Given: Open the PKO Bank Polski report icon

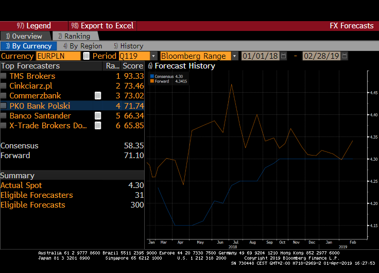Looking at the screenshot, I should click(98, 106).
